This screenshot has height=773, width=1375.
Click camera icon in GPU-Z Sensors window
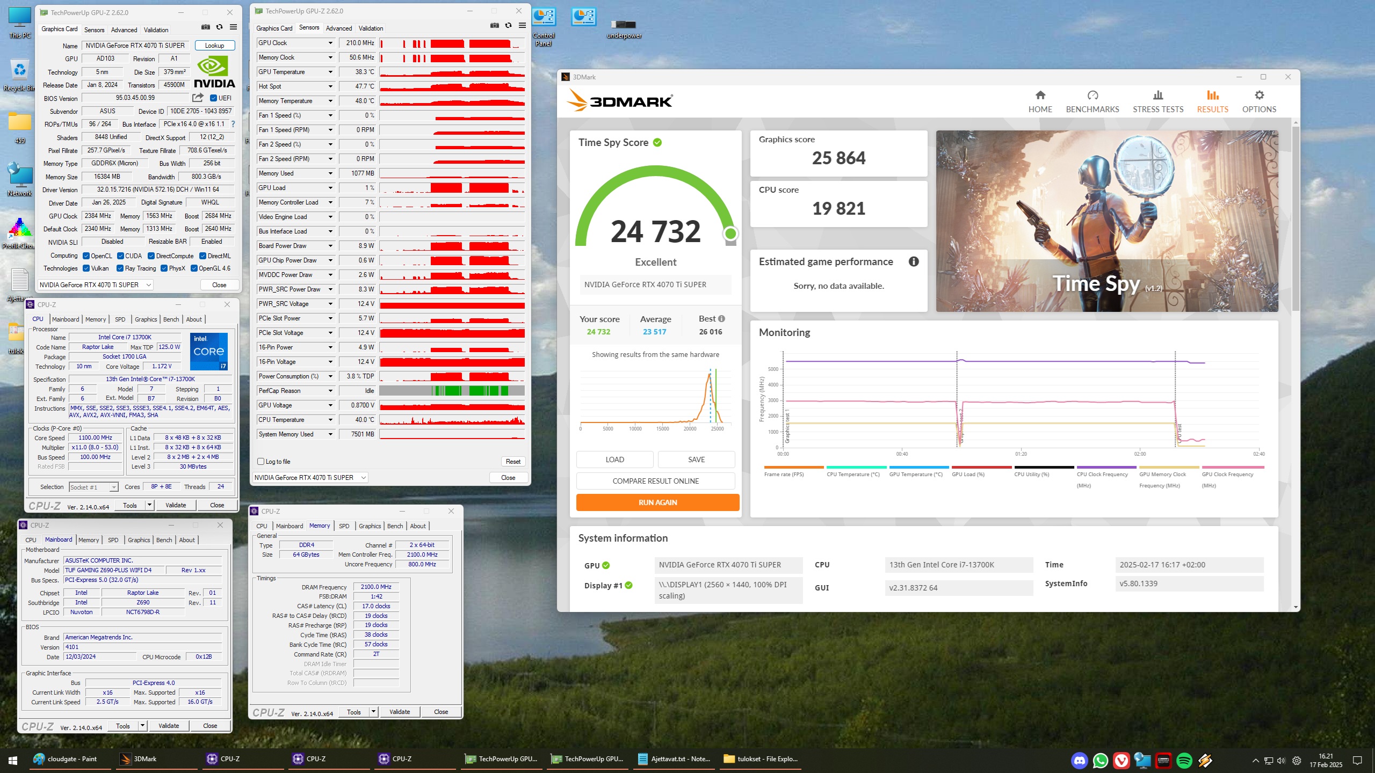coord(494,25)
